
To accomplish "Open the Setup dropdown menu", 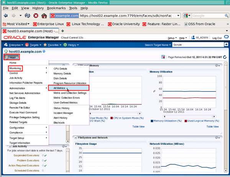I will click(x=172, y=38).
